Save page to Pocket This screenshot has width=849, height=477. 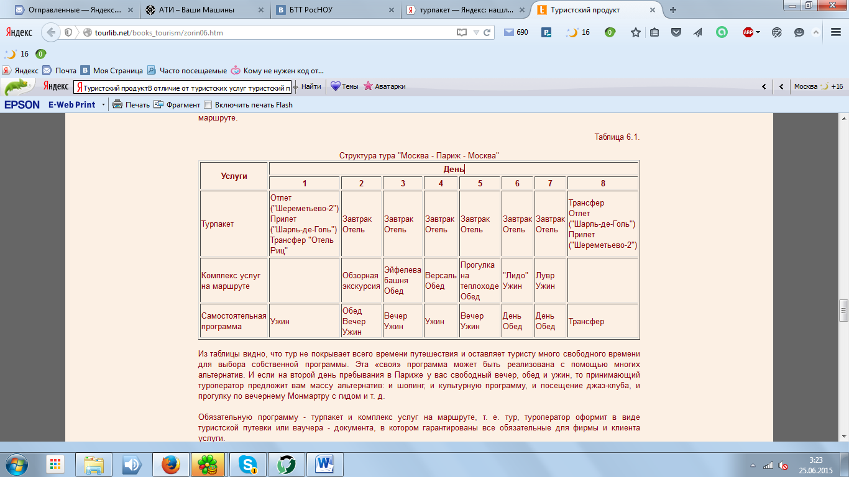[x=676, y=32]
